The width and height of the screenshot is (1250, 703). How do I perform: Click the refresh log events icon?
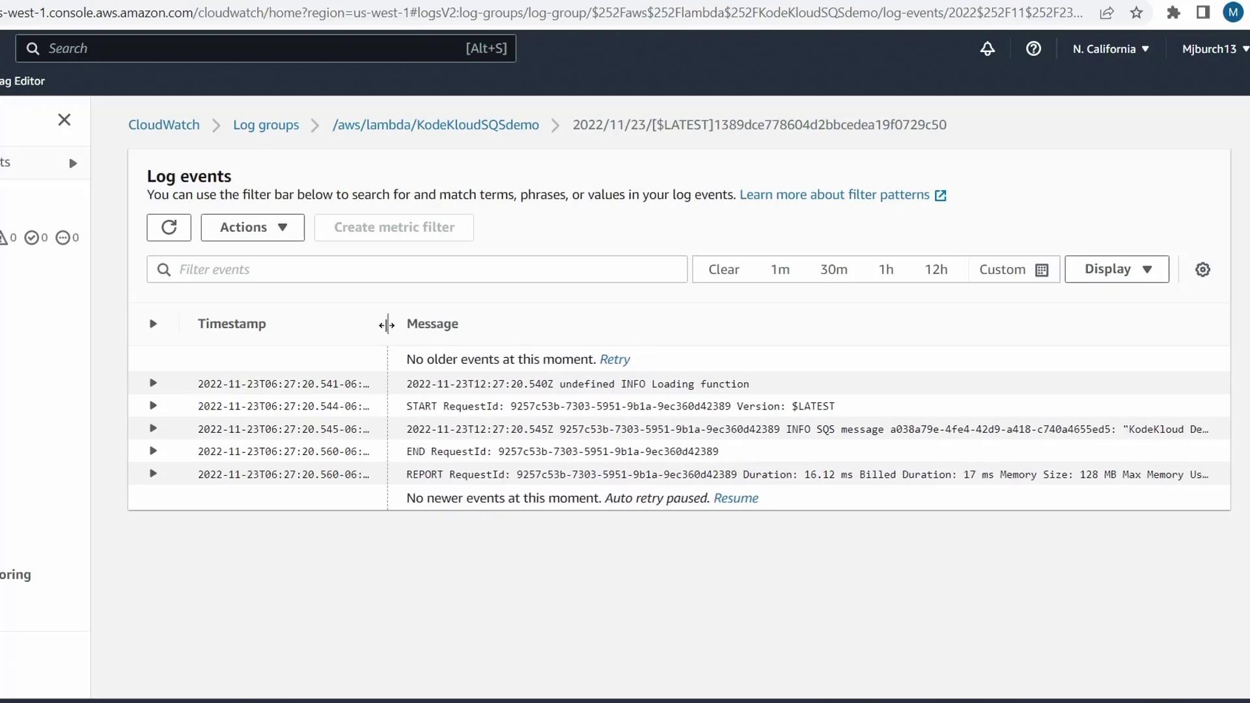pyautogui.click(x=169, y=227)
